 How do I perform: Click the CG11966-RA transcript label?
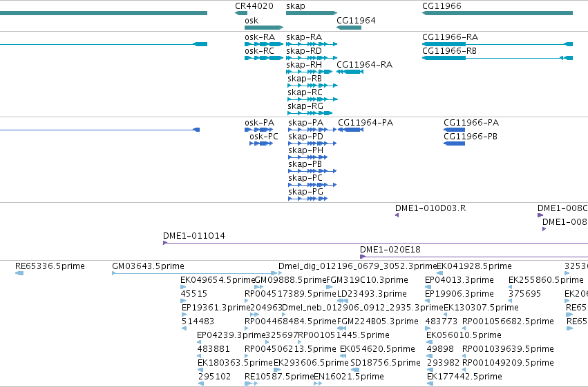click(x=450, y=37)
